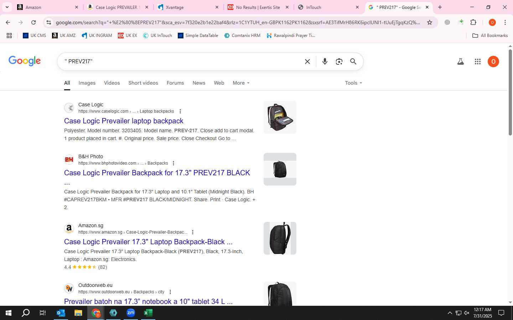
Task: Open Excel from taskbar
Action: coord(148,313)
